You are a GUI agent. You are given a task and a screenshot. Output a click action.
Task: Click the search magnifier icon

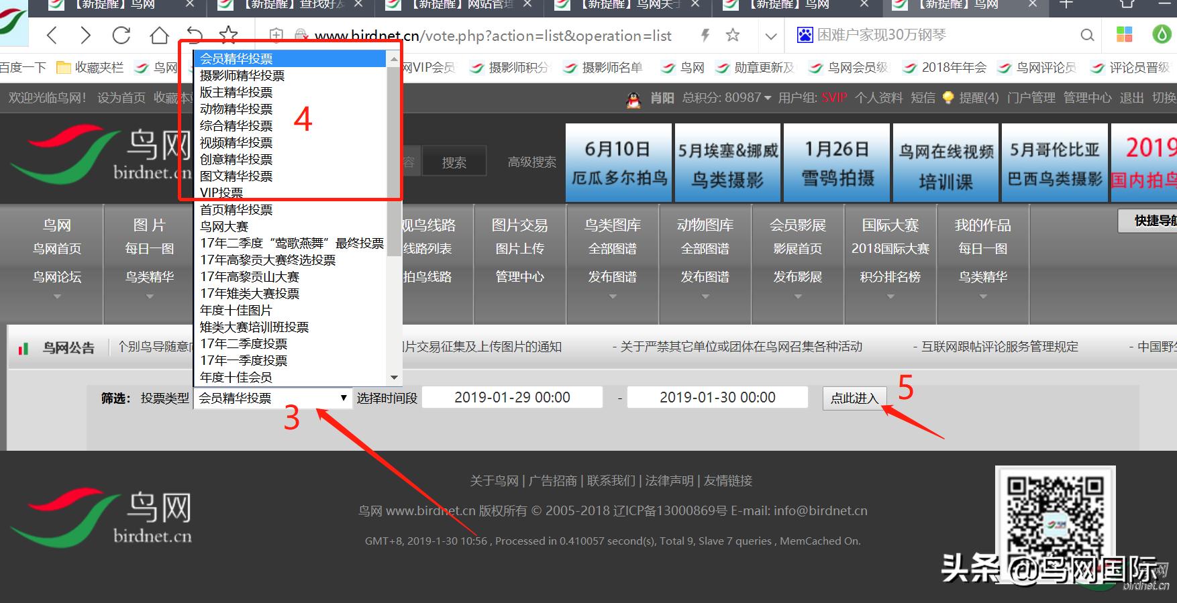click(x=1087, y=35)
